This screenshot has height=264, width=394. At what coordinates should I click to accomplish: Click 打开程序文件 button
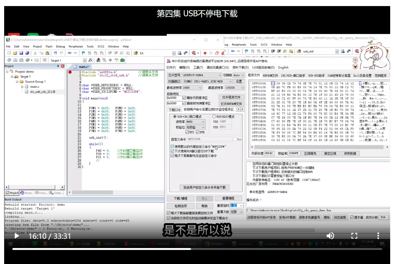click(231, 97)
